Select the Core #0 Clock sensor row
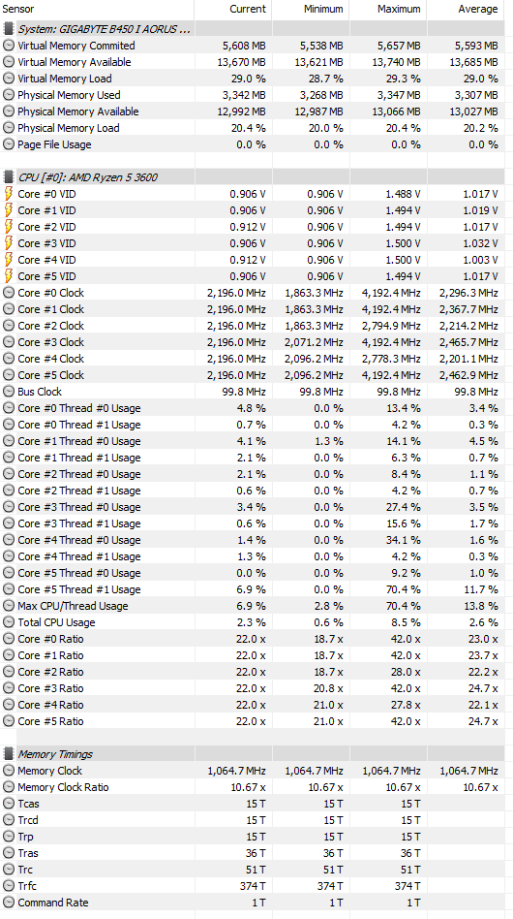 pyautogui.click(x=252, y=293)
